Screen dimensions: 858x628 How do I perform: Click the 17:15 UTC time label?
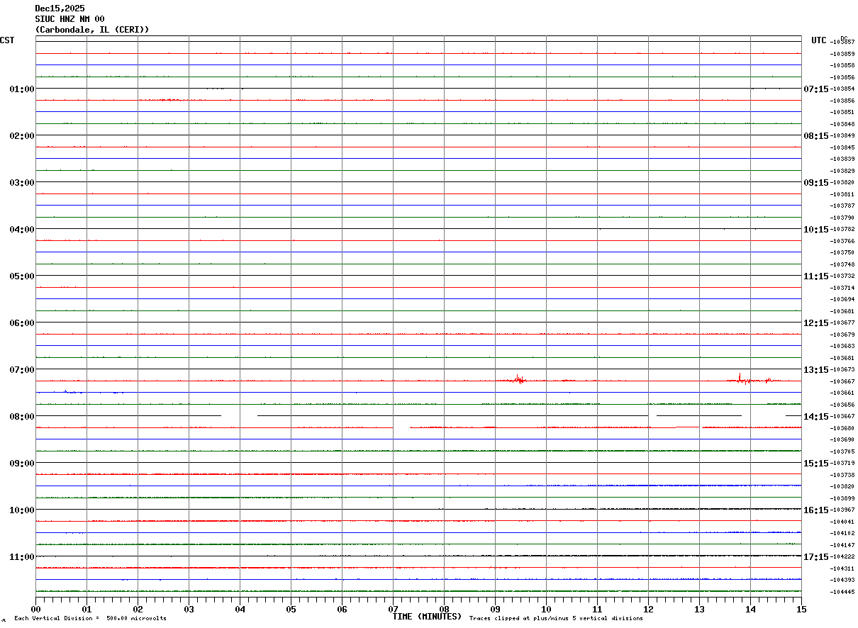click(816, 556)
